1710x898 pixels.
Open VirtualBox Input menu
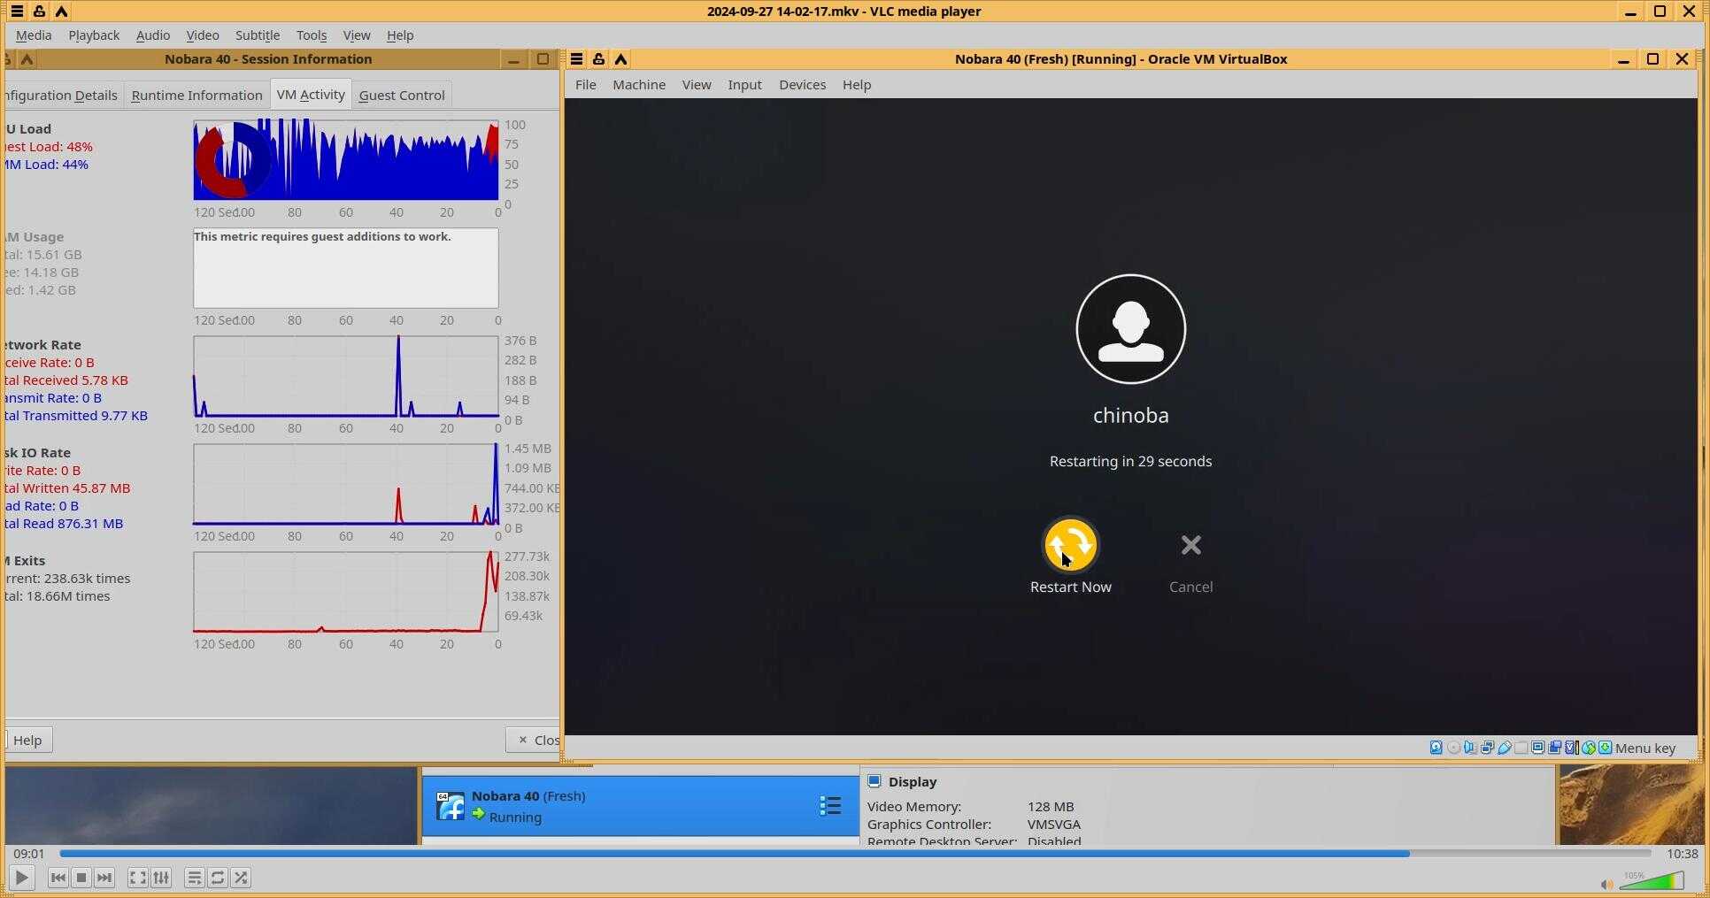[x=744, y=85]
